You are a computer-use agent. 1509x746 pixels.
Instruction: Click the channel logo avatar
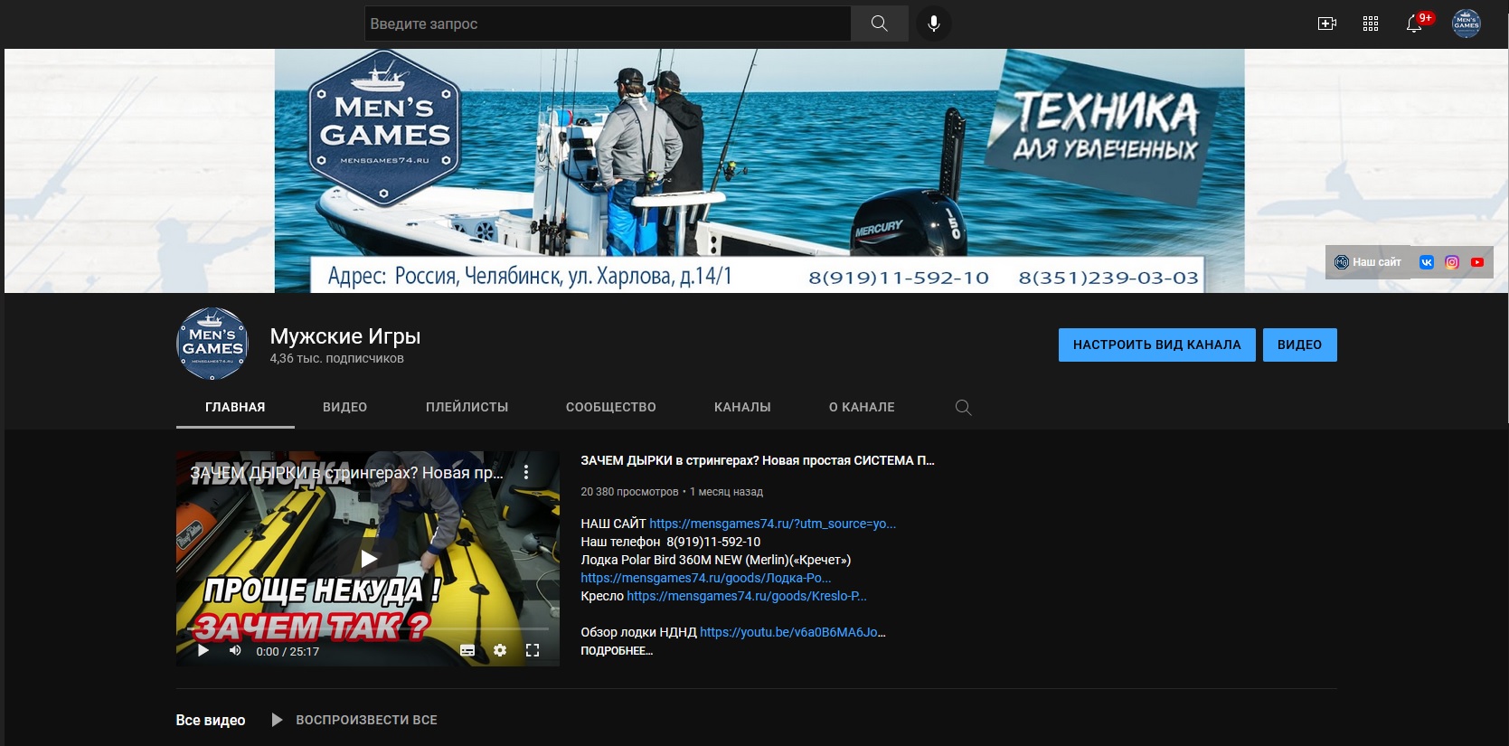pos(212,344)
